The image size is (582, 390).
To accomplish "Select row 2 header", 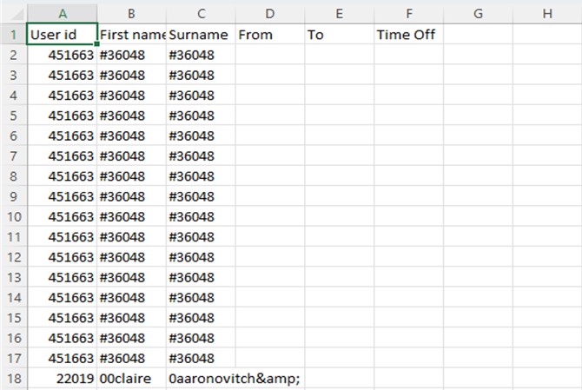I will click(x=14, y=55).
